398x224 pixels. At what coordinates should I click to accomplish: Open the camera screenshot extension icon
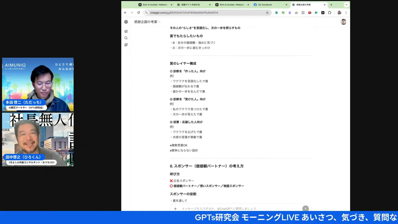[x=296, y=12]
